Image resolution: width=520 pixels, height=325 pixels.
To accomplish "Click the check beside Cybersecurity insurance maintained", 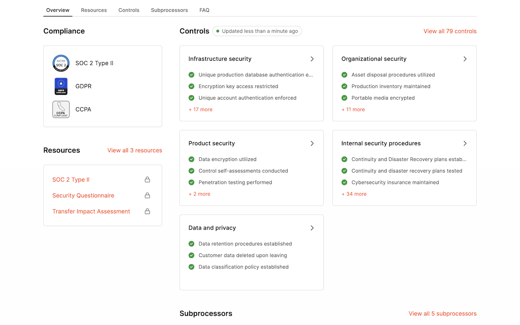I will [344, 182].
